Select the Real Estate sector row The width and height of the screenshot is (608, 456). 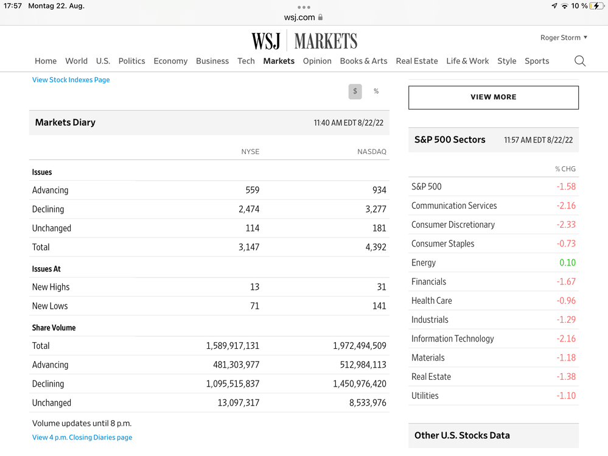[x=493, y=376]
